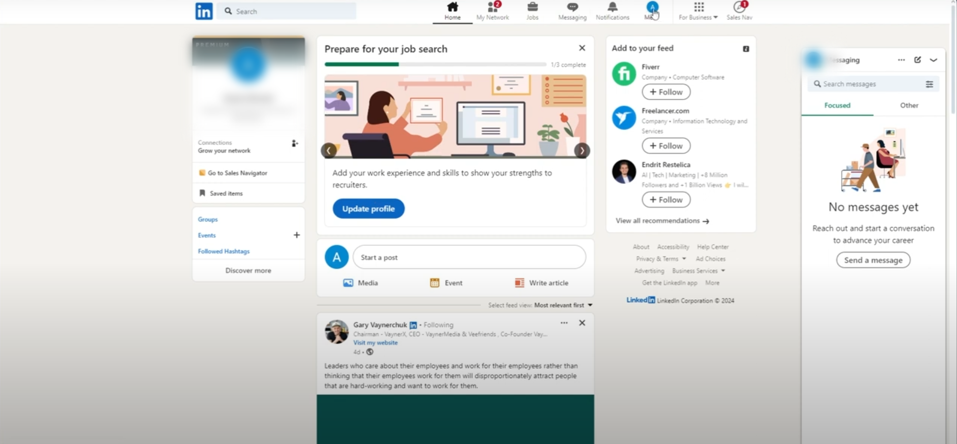The image size is (957, 444).
Task: Compose a new message icon
Action: (918, 60)
